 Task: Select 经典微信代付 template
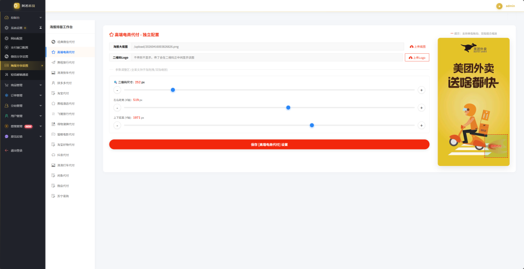(70, 42)
